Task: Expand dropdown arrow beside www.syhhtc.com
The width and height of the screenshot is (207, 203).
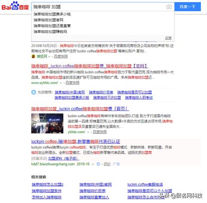Action: pos(61,83)
